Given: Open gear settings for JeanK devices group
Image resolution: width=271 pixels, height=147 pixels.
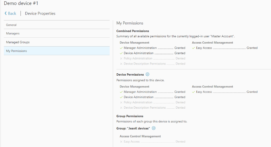Looking at the screenshot, I should tap(153, 128).
